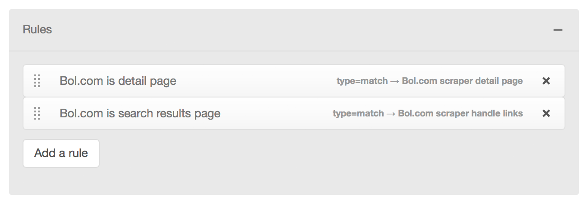Select 'Bol.com scraper handle links' action text

point(460,113)
